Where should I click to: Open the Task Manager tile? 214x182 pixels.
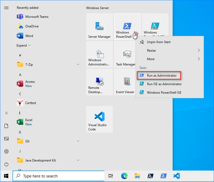[125, 54]
